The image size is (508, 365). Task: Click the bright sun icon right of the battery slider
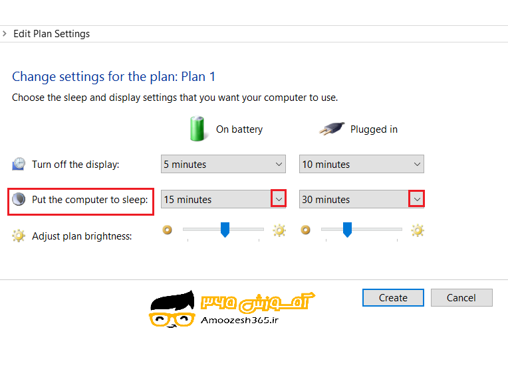click(x=279, y=230)
